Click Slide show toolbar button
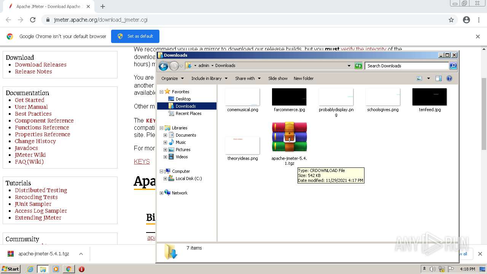 click(278, 78)
